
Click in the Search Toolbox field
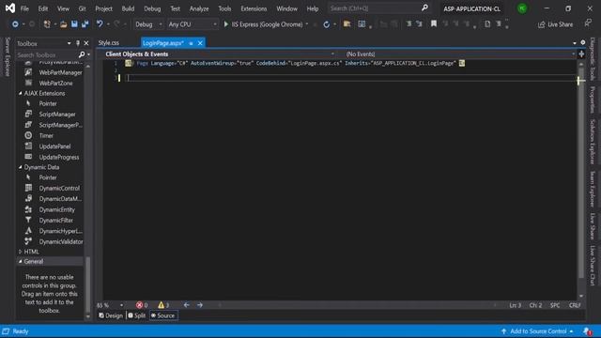[46, 55]
